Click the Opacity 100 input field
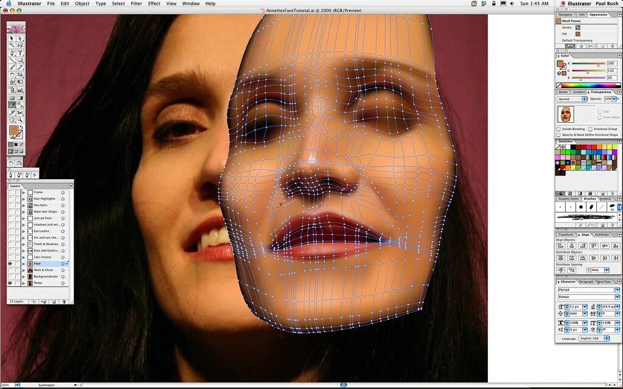Viewport: 623px width, 389px height. coord(608,99)
